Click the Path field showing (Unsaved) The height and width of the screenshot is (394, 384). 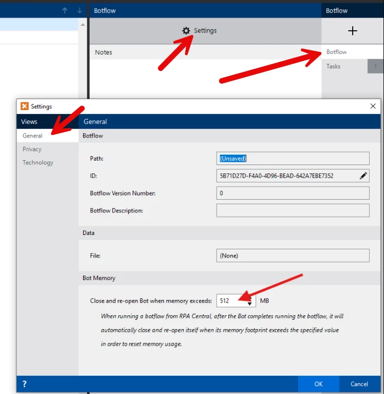point(293,158)
